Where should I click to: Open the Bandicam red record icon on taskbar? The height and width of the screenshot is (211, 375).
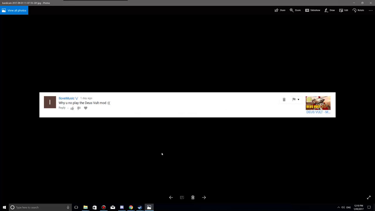click(104, 207)
